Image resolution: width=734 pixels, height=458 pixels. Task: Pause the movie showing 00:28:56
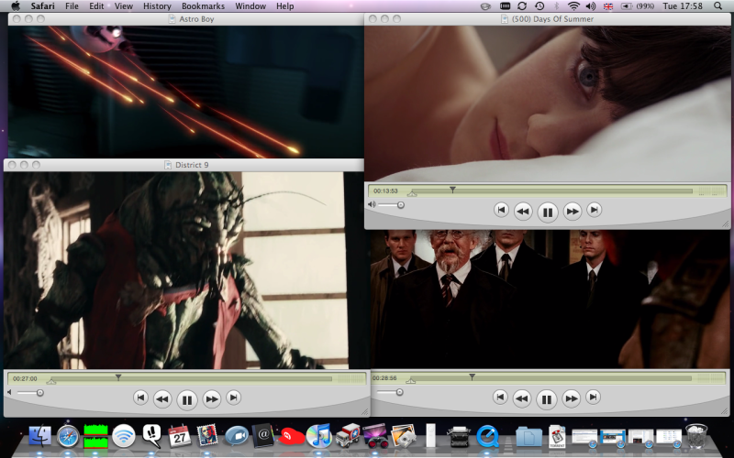(x=546, y=399)
